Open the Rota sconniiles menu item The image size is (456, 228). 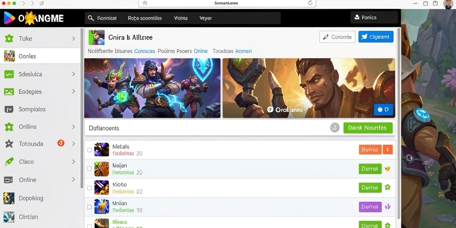click(x=145, y=18)
